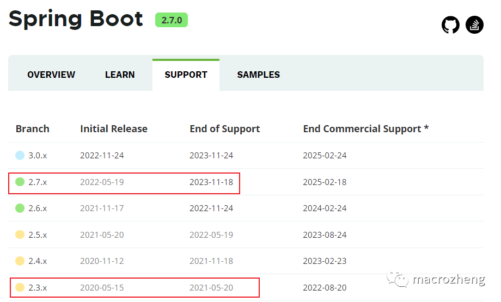Select the 2.4.x branch label
The width and height of the screenshot is (501, 302).
[38, 261]
